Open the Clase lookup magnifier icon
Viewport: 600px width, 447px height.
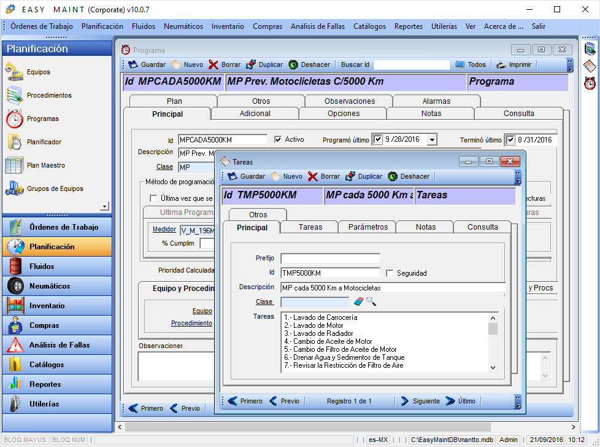(x=371, y=301)
